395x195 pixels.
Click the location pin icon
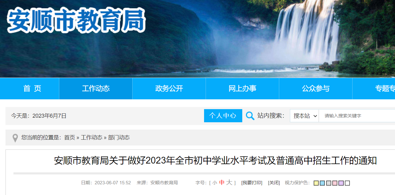[x=15, y=138]
